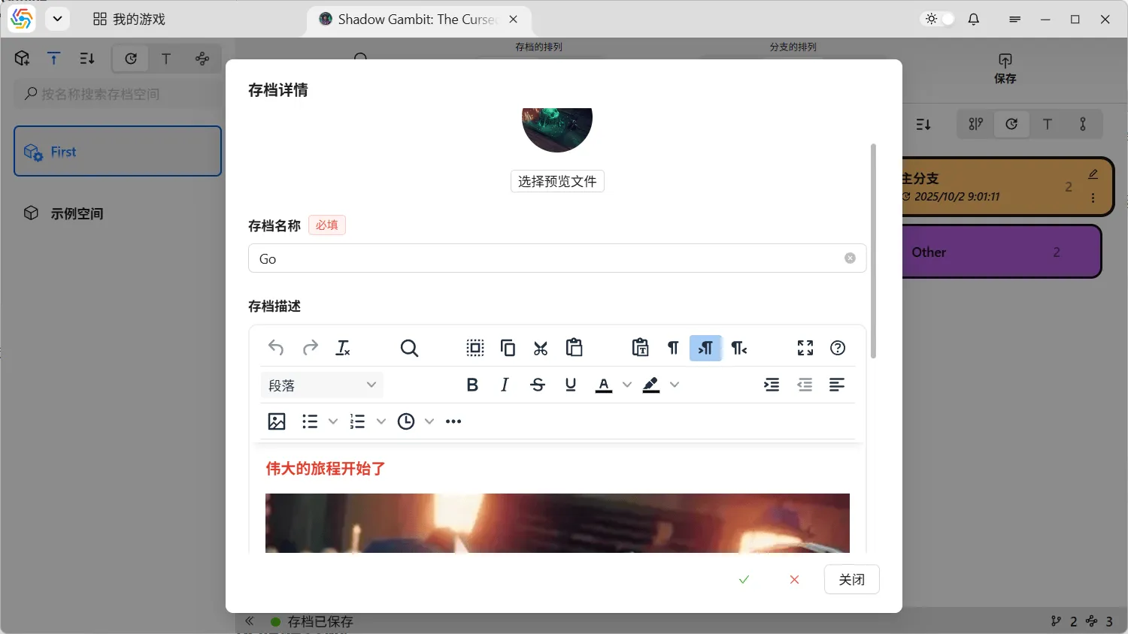The height and width of the screenshot is (634, 1128).
Task: Apply the highlight background color
Action: point(651,385)
